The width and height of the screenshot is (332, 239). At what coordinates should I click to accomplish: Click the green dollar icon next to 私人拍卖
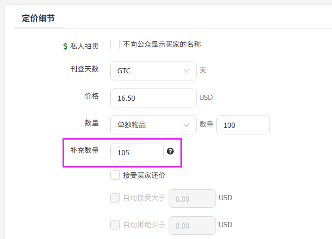[x=65, y=46]
